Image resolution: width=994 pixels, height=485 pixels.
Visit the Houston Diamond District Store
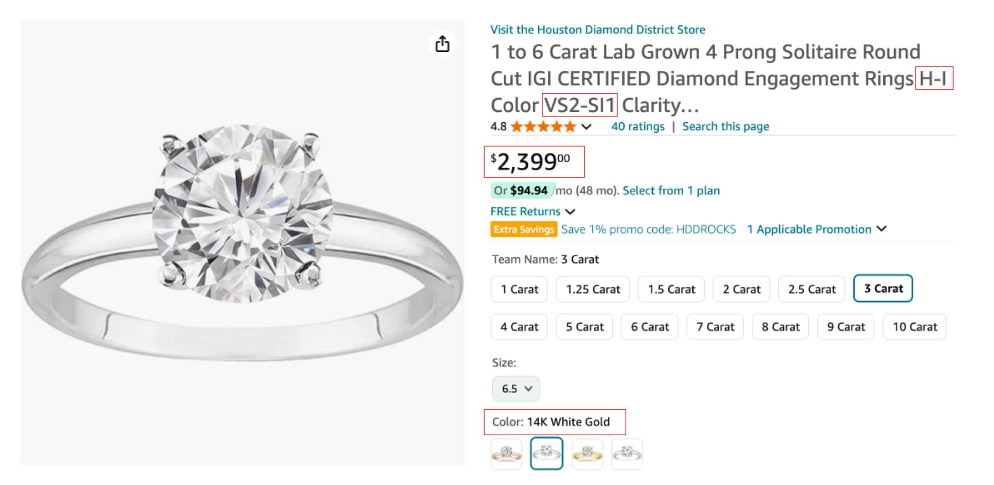pos(597,30)
